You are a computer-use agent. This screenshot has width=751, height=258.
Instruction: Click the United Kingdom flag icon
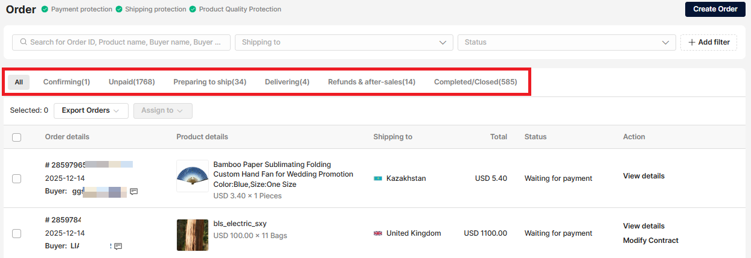378,233
